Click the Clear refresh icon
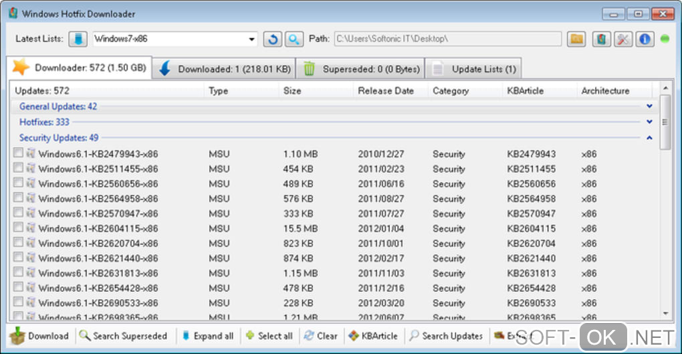The image size is (682, 354). click(309, 336)
